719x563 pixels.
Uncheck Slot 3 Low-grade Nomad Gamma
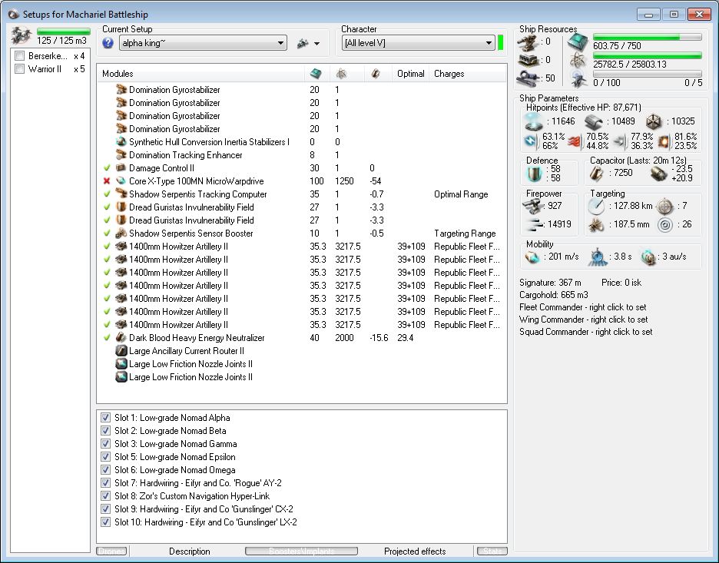[x=105, y=444]
